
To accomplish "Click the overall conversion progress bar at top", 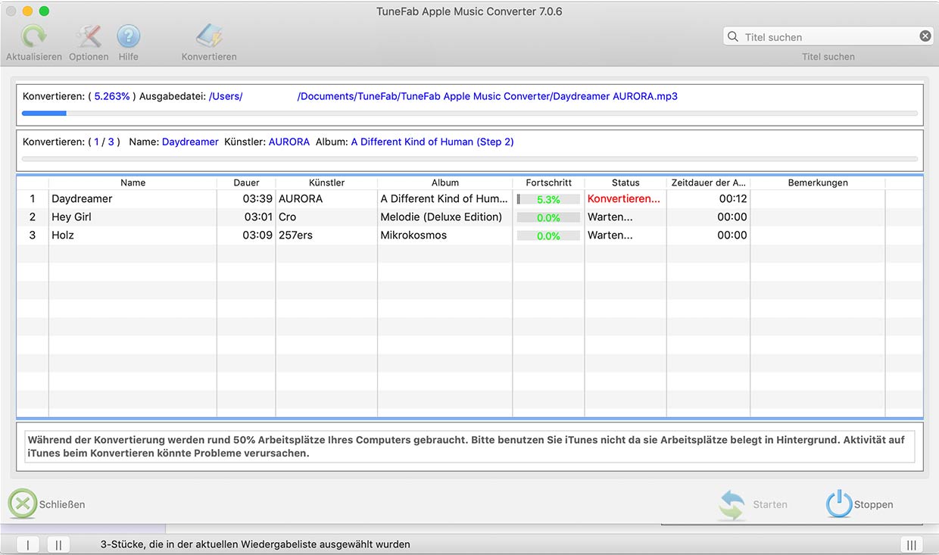I will pos(469,114).
